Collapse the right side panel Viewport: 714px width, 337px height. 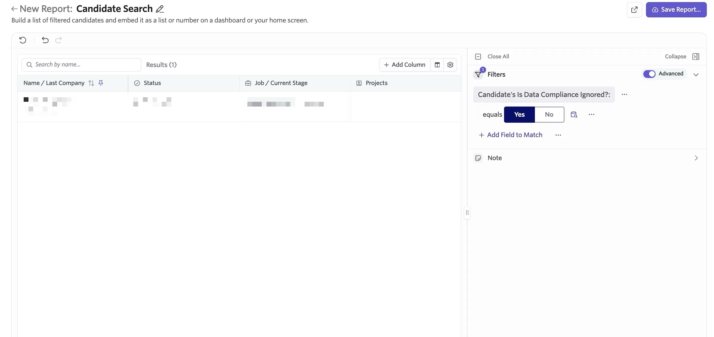point(675,57)
